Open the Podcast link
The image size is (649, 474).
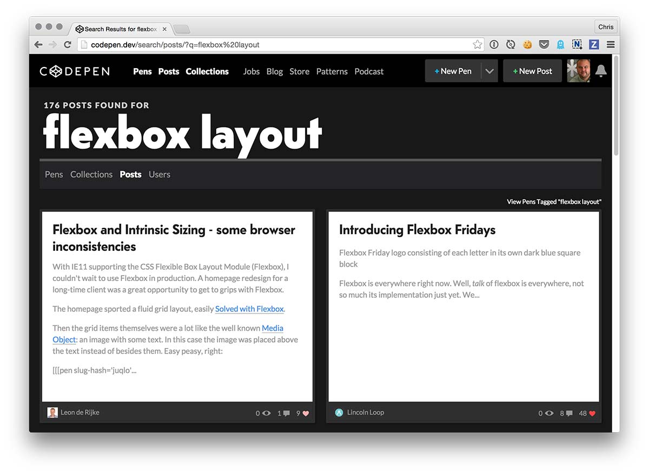pyautogui.click(x=369, y=71)
